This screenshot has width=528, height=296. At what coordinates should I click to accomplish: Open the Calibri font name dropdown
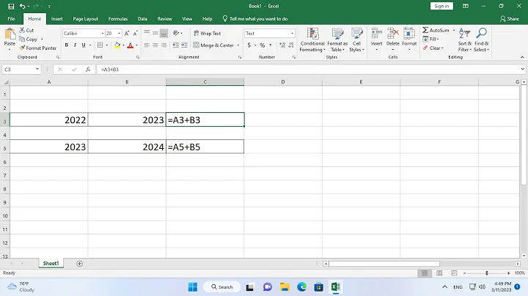(103, 33)
